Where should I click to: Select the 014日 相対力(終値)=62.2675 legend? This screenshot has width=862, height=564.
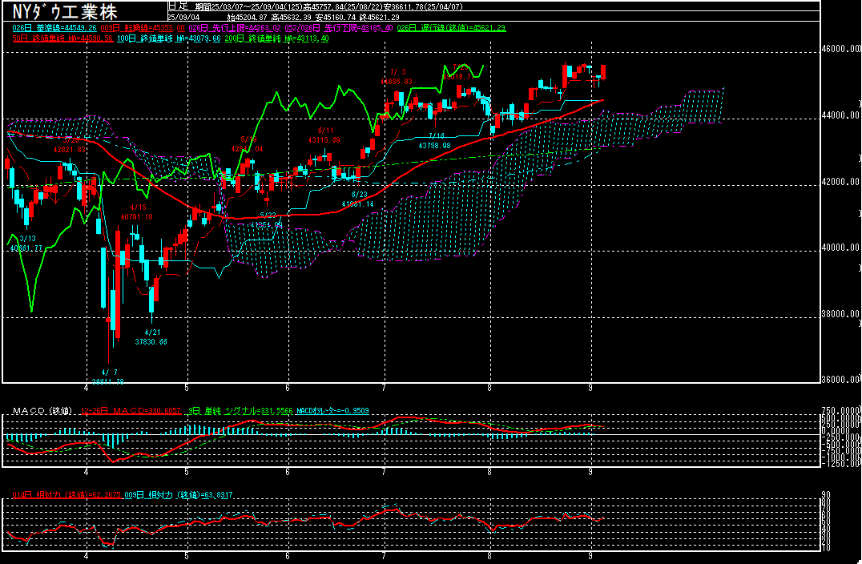coord(66,495)
